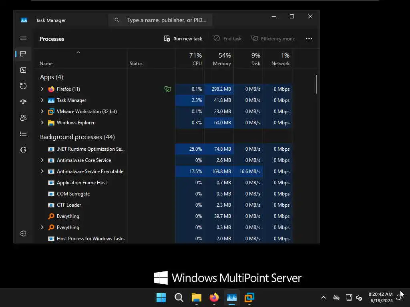Click the first Everything process icon
Viewport: 410px width, 307px height.
[x=51, y=216]
